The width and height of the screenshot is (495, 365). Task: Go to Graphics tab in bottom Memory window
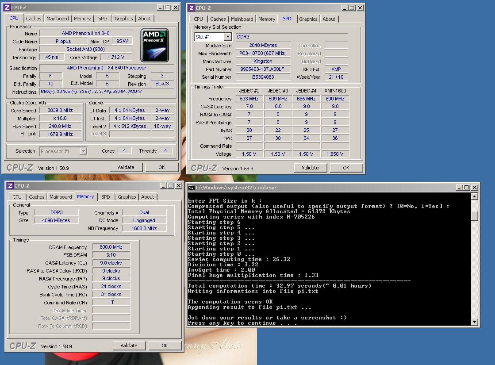click(127, 197)
